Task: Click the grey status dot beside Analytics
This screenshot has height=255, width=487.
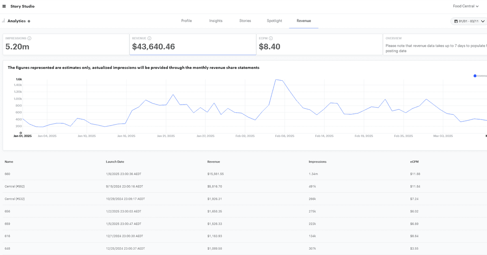Action: (29, 21)
